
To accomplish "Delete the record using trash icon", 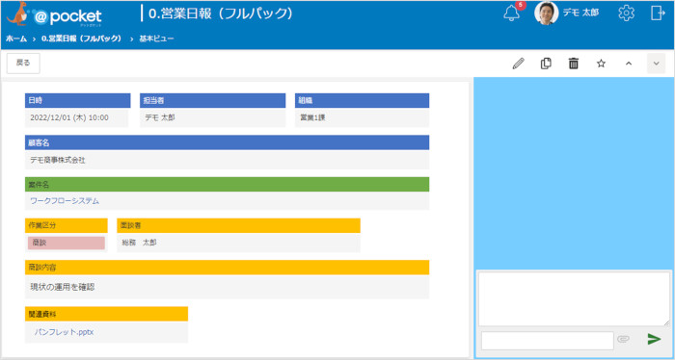I will coord(574,64).
